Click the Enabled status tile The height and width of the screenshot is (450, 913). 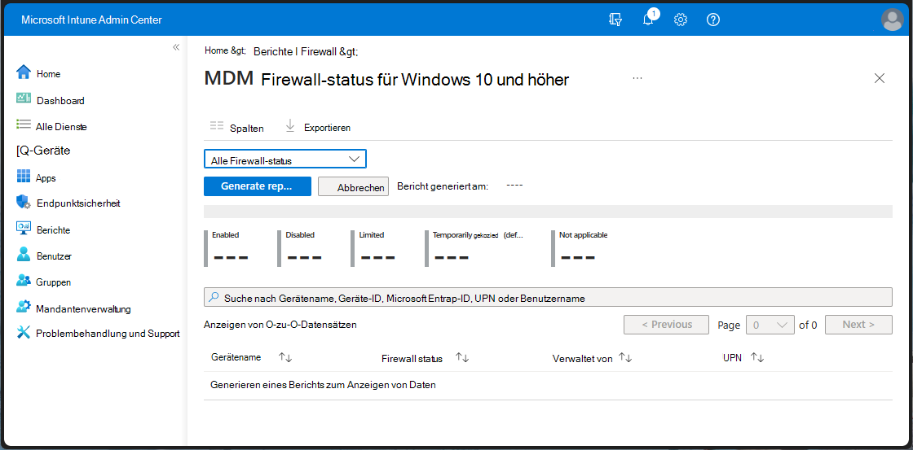pyautogui.click(x=228, y=248)
